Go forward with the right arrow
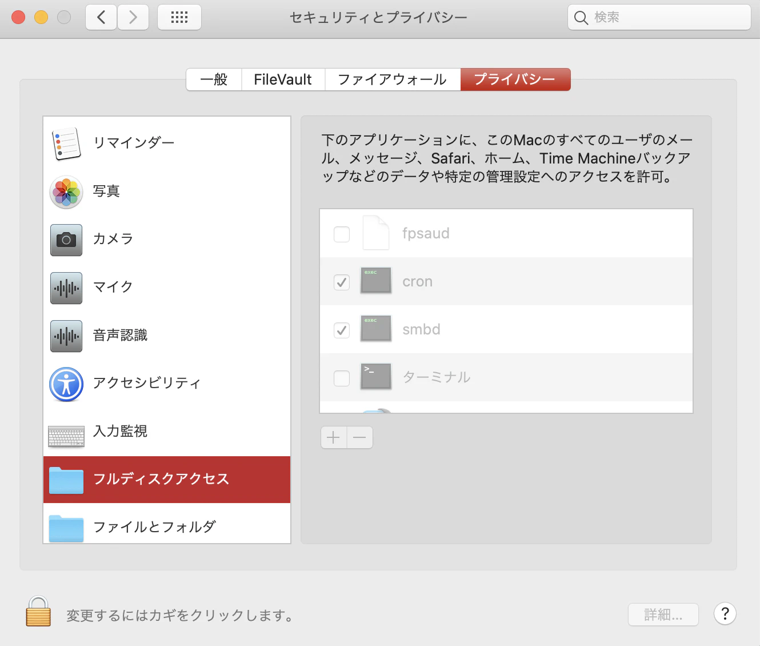The height and width of the screenshot is (646, 760). coord(133,17)
